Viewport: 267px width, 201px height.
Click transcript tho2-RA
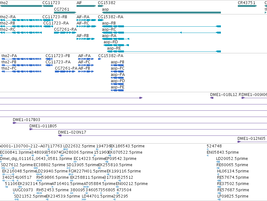click(x=21, y=20)
